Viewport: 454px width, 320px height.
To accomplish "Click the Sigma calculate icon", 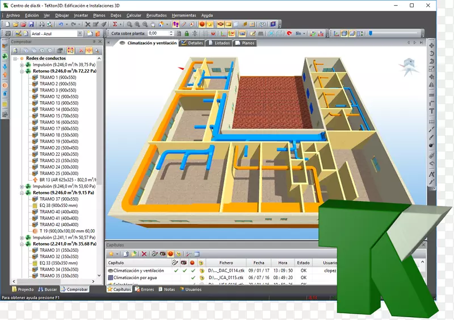I will (x=115, y=24).
